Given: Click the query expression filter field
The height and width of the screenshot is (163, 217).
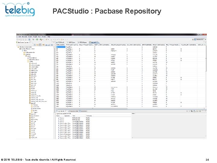Looking at the screenshot, I should tap(93, 113).
